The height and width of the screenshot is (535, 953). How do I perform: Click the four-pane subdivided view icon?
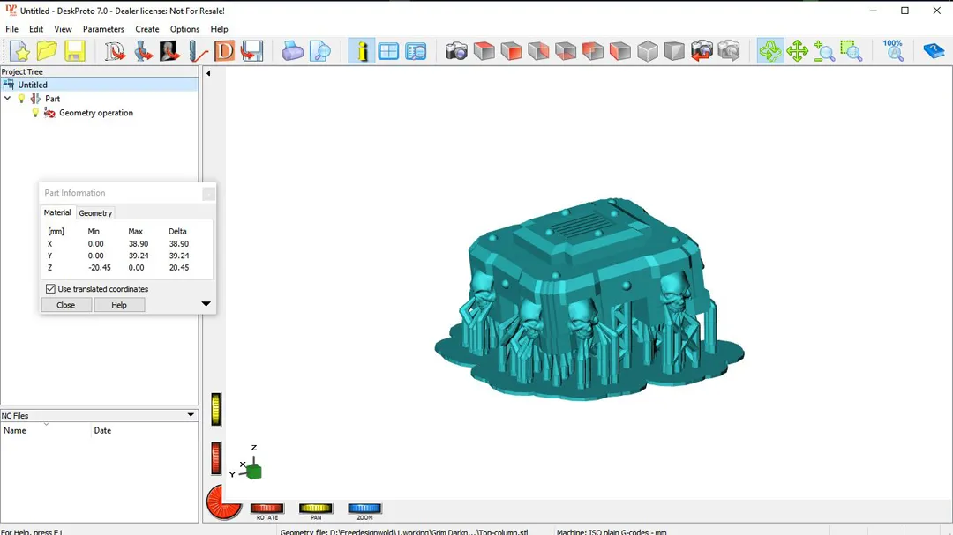pos(388,51)
